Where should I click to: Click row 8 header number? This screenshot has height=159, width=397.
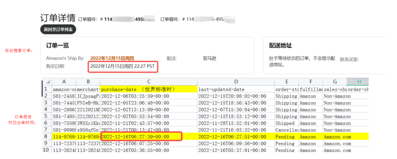point(46,137)
